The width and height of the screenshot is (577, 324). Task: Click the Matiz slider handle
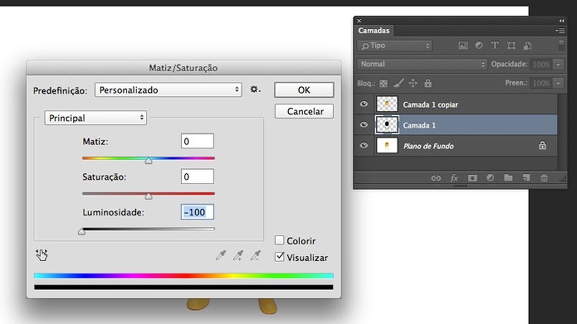coord(148,161)
